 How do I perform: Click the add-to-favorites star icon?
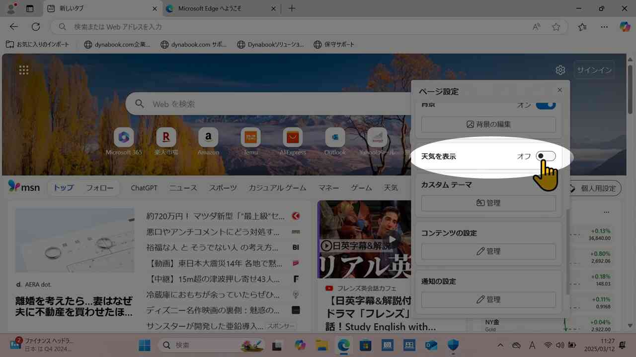556,27
